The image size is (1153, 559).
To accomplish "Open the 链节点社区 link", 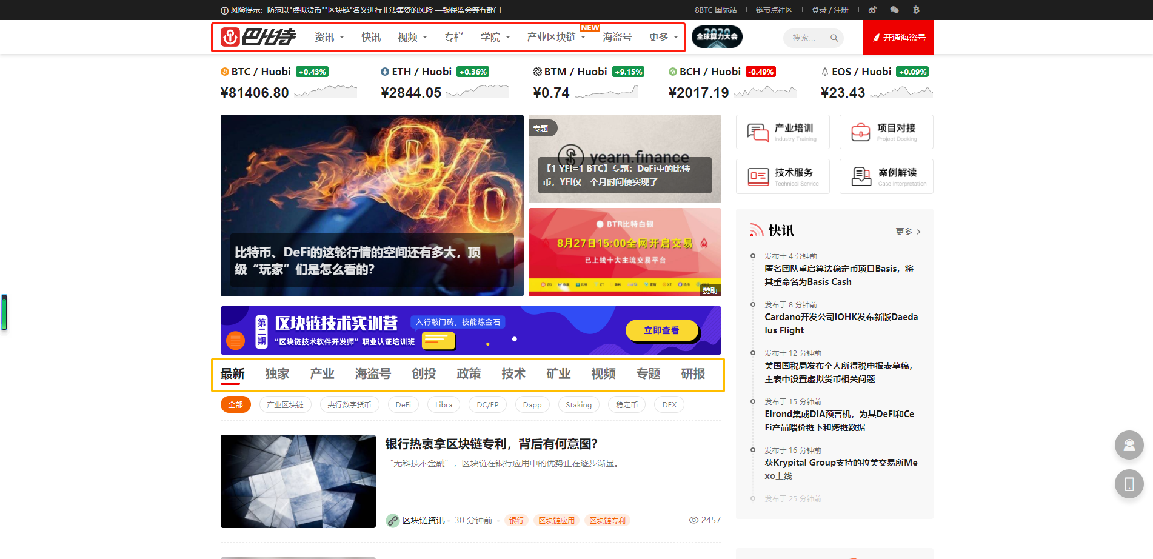I will point(774,10).
